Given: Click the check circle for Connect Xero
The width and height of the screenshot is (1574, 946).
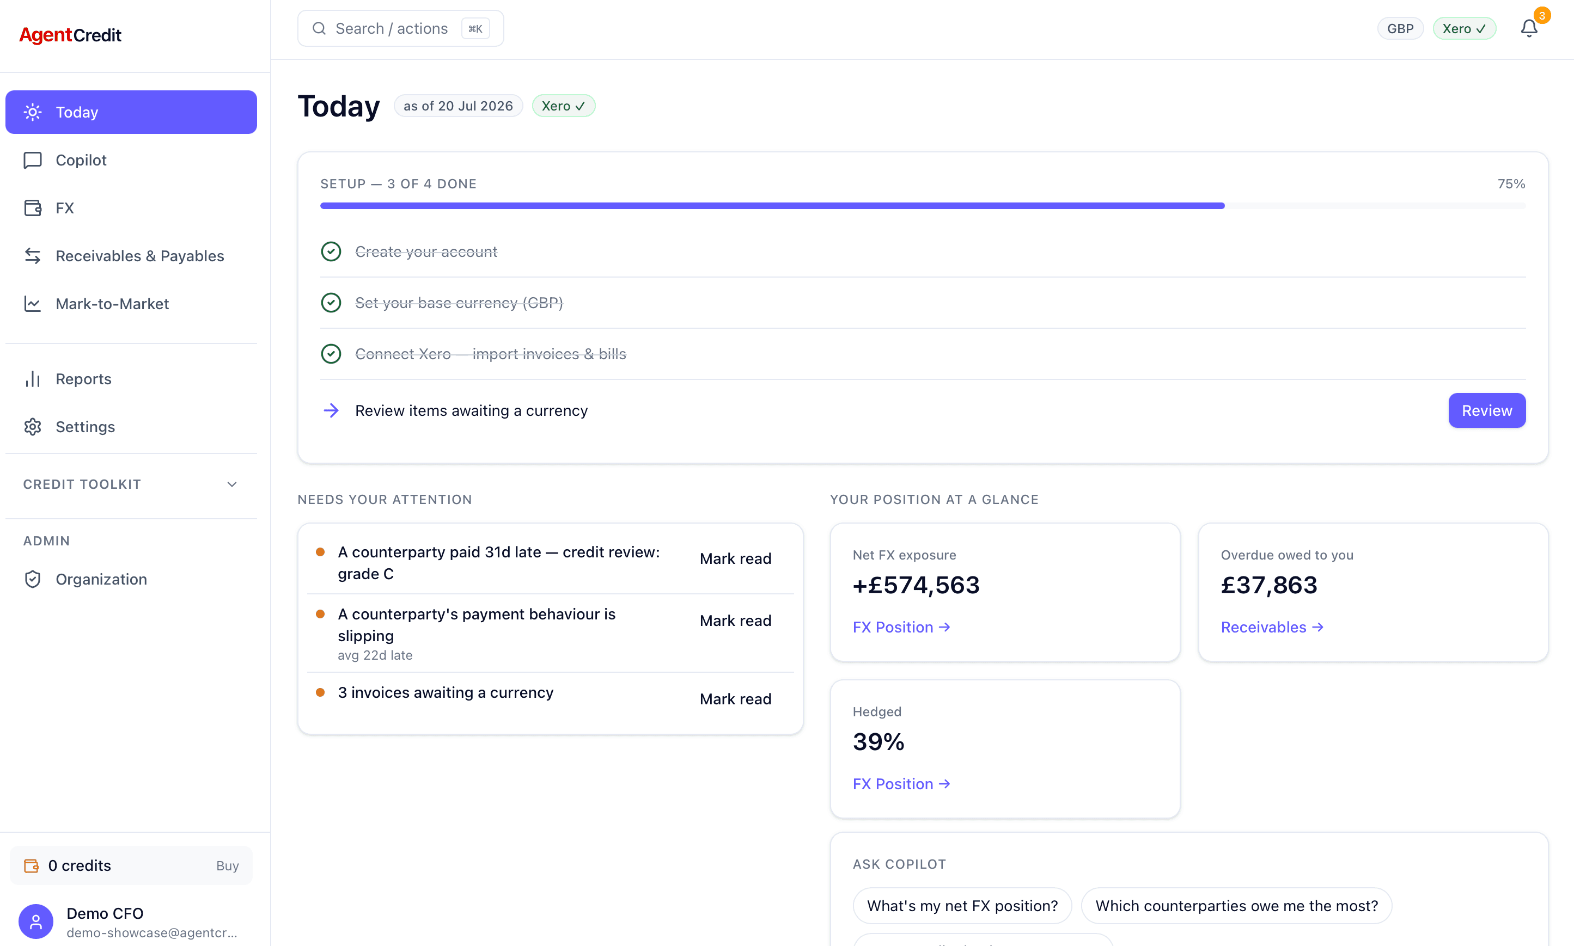Looking at the screenshot, I should click(x=331, y=354).
